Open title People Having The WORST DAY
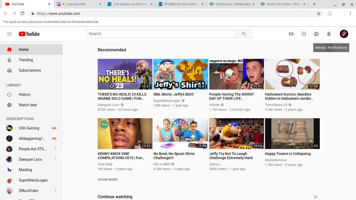This screenshot has width=356, height=200. click(232, 96)
